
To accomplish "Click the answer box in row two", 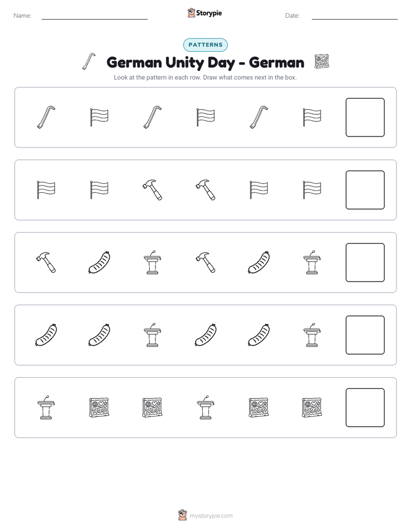I will click(365, 190).
